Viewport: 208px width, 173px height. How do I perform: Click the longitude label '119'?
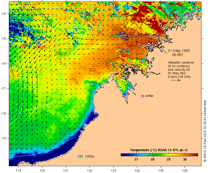coord(18,170)
